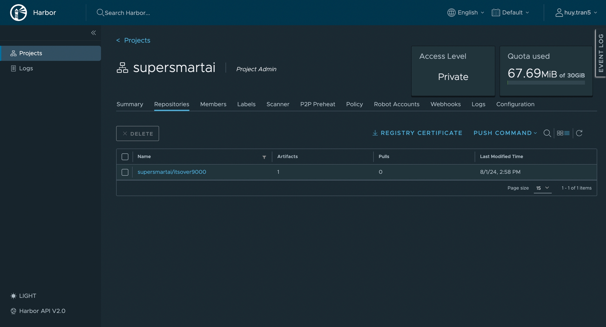Expand the PUSH COMMAND dropdown
Viewport: 606px width, 327px height.
pos(505,133)
